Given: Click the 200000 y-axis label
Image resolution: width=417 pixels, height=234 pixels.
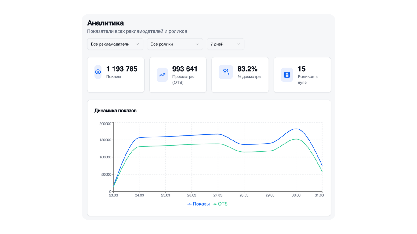Looking at the screenshot, I should tap(105, 124).
